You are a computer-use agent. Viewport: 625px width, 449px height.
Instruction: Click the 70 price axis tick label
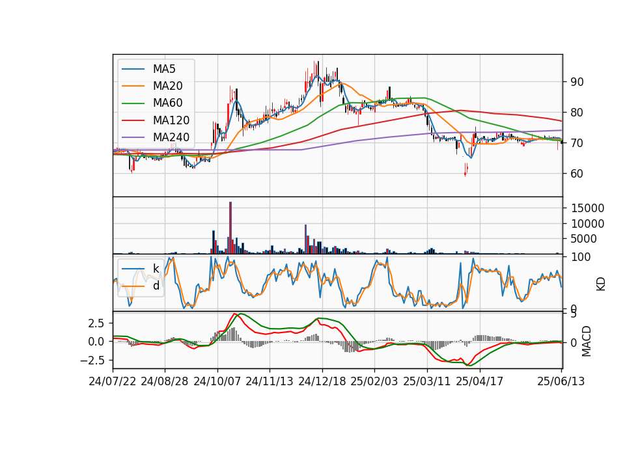pyautogui.click(x=577, y=143)
